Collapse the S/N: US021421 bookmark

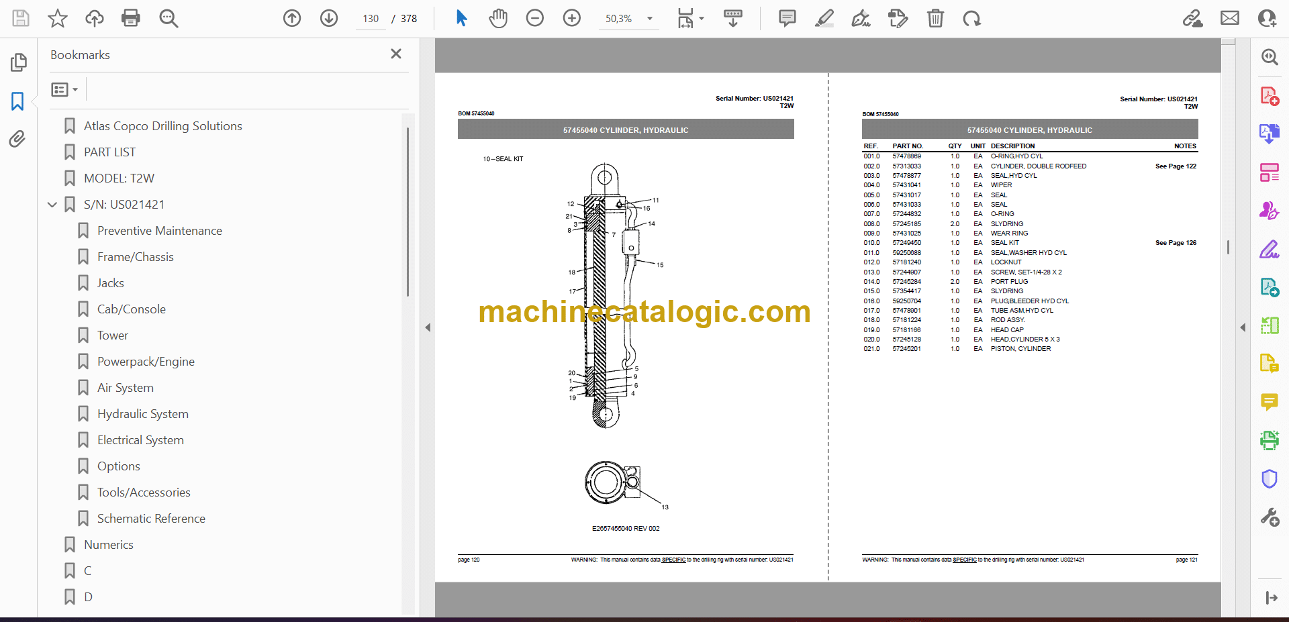click(52, 205)
